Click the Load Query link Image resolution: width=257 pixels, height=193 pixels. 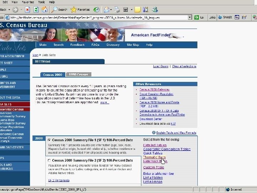(161, 66)
